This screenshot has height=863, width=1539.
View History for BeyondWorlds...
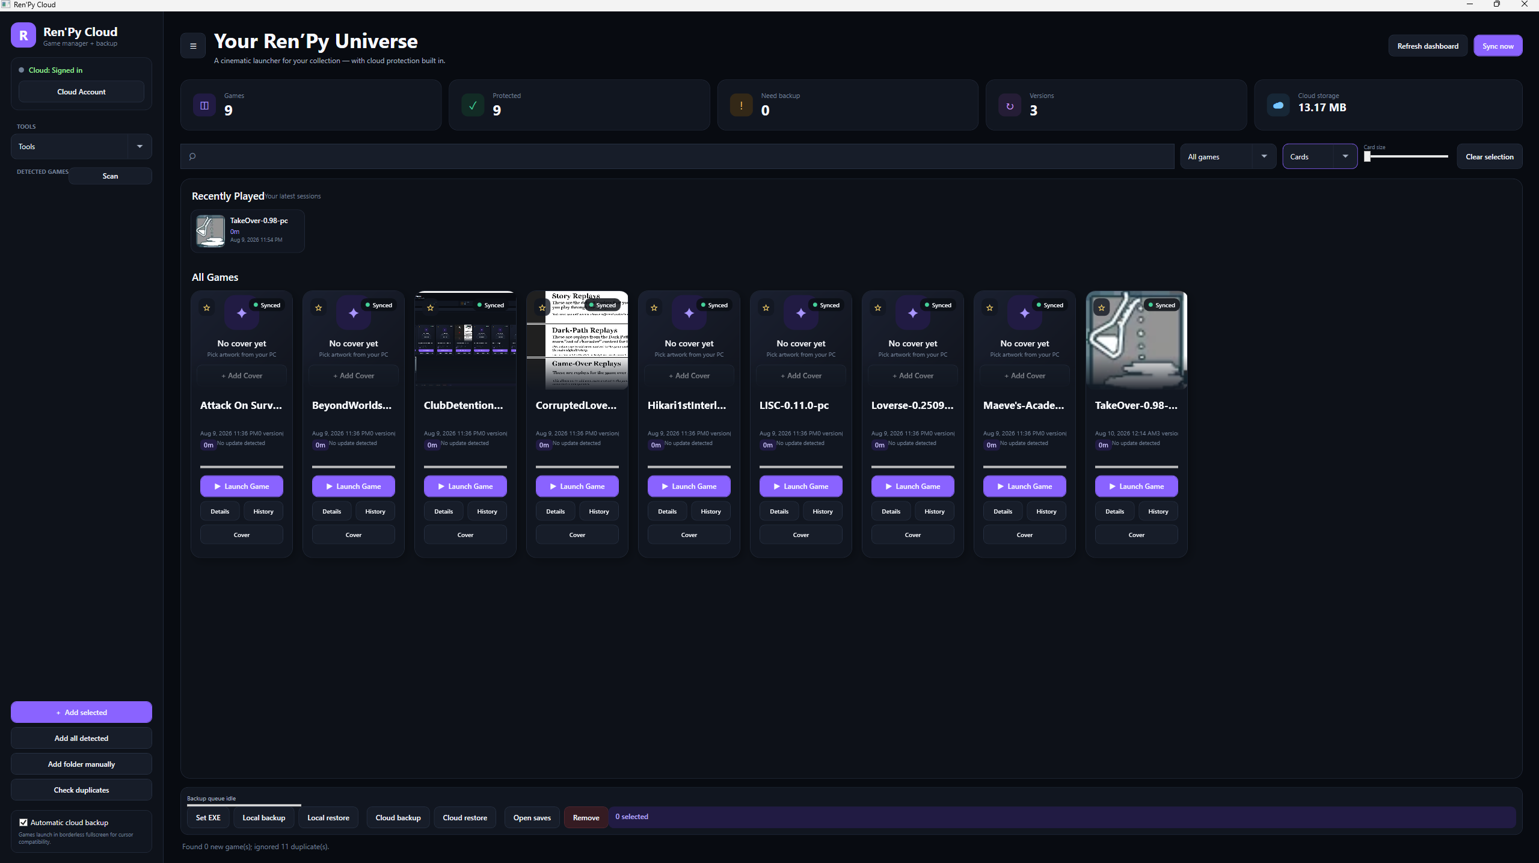[375, 511]
